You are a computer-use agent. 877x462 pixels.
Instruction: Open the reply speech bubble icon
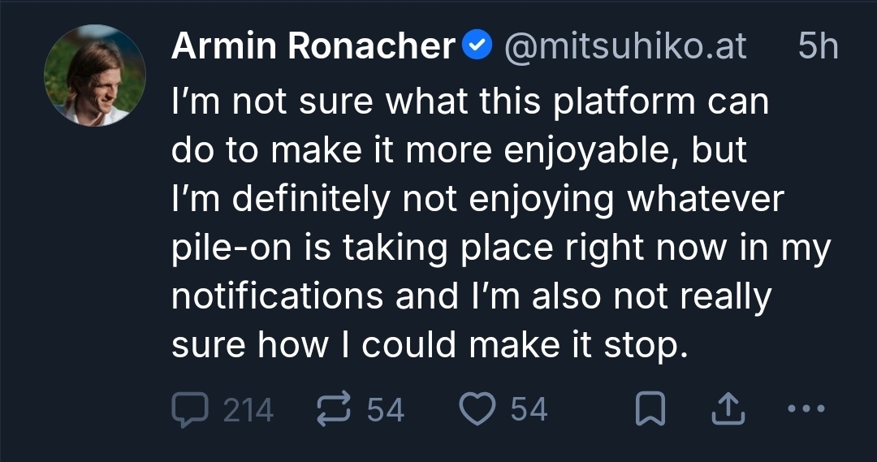tap(190, 409)
